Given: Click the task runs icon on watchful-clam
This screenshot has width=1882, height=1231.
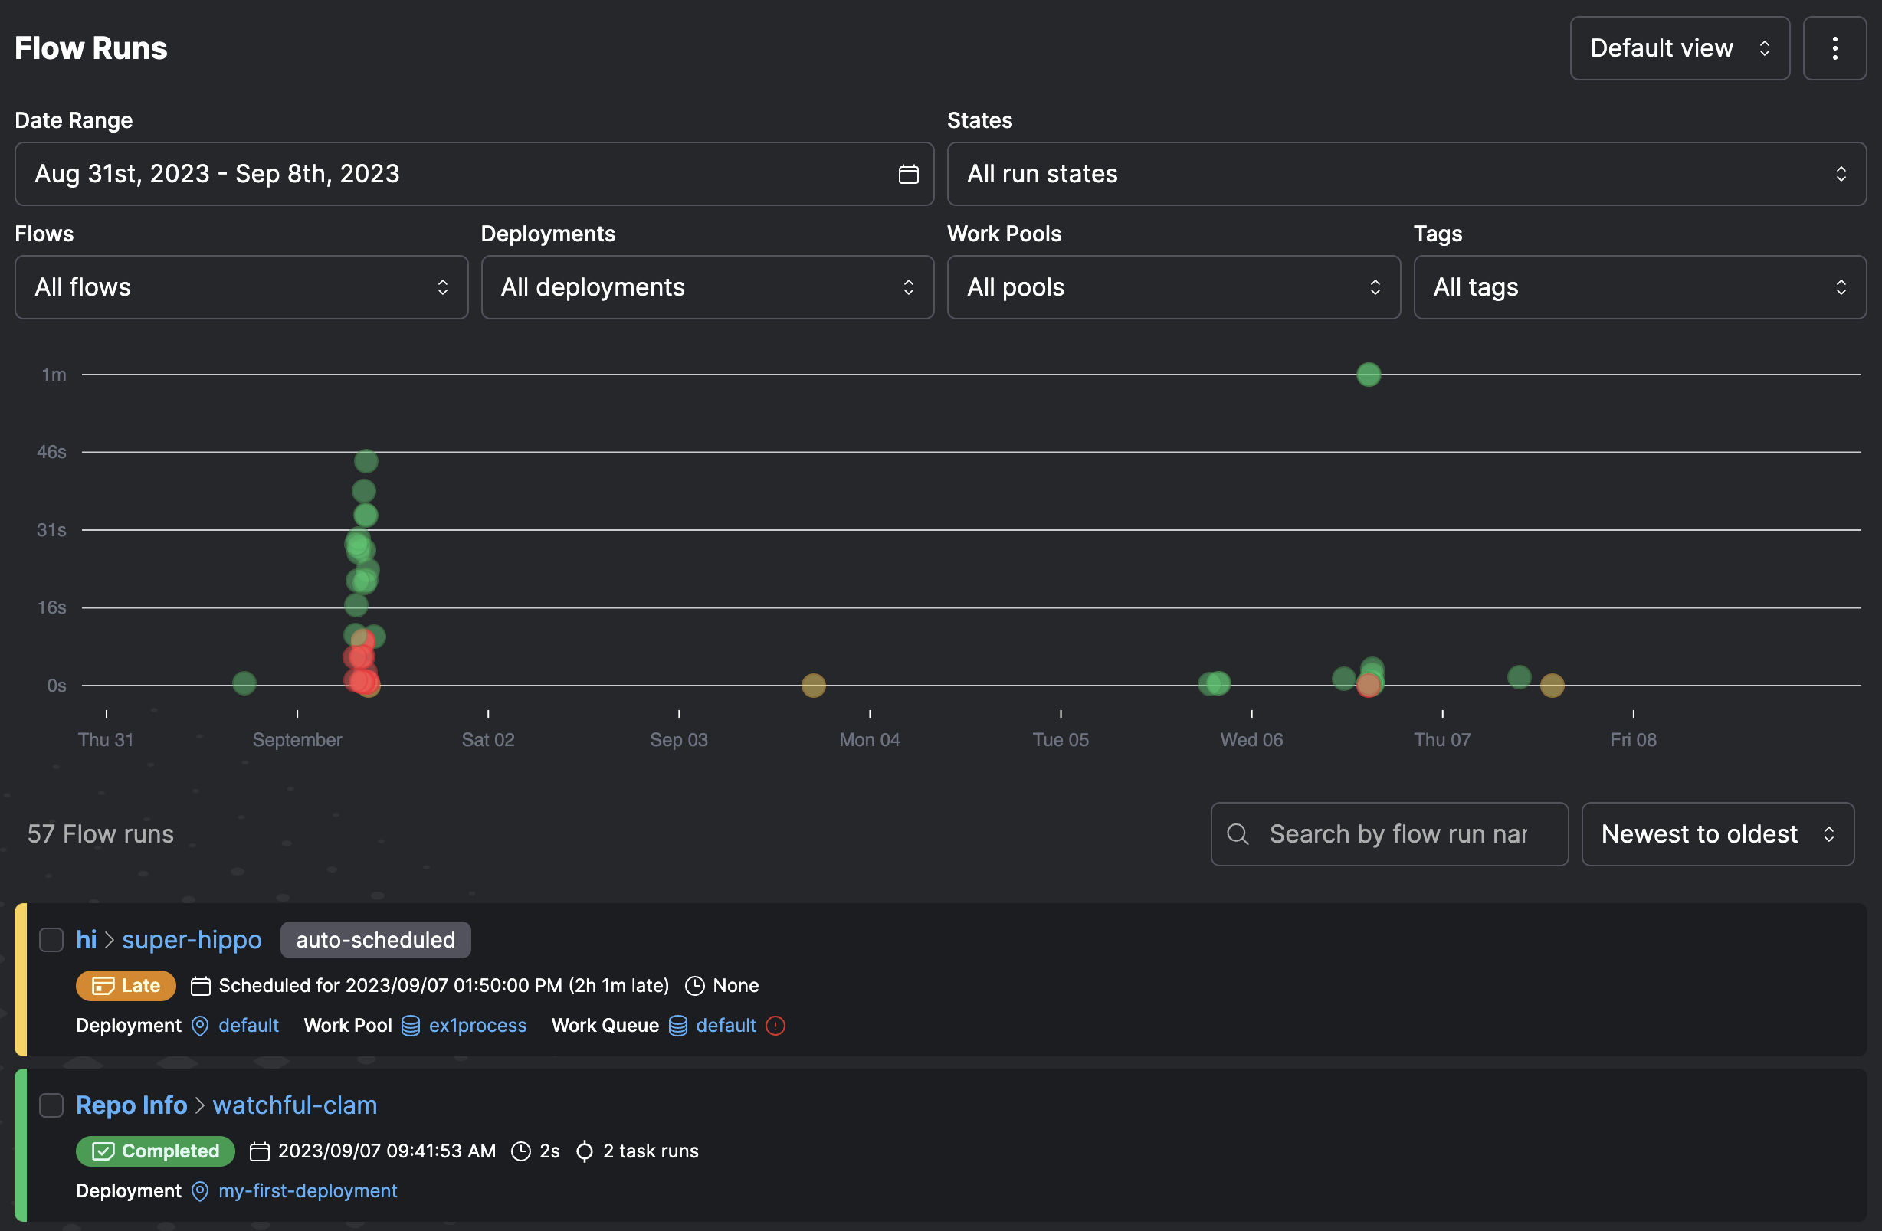Looking at the screenshot, I should (x=585, y=1151).
